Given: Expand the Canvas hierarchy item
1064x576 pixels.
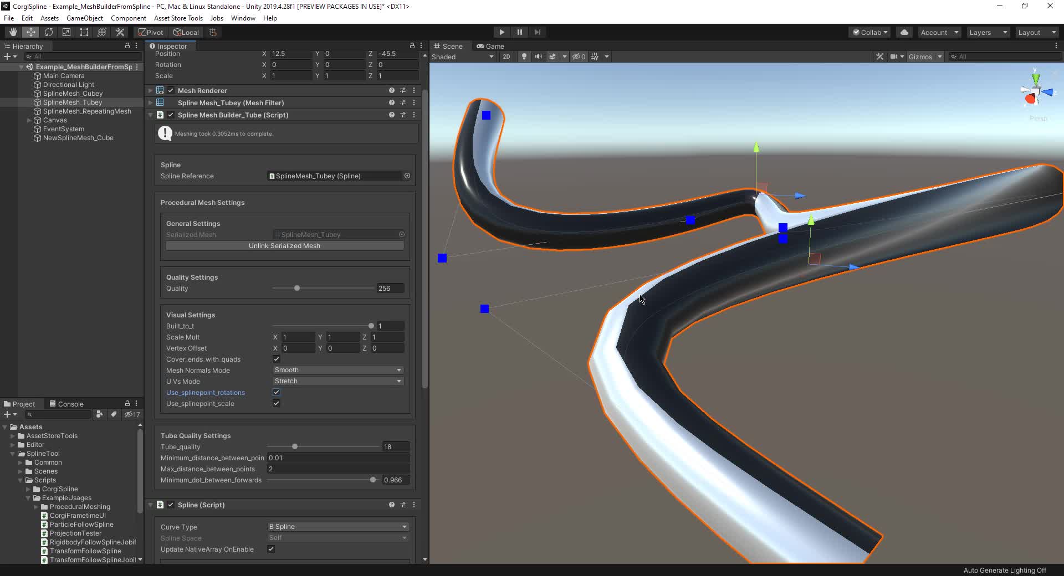Looking at the screenshot, I should 29,120.
